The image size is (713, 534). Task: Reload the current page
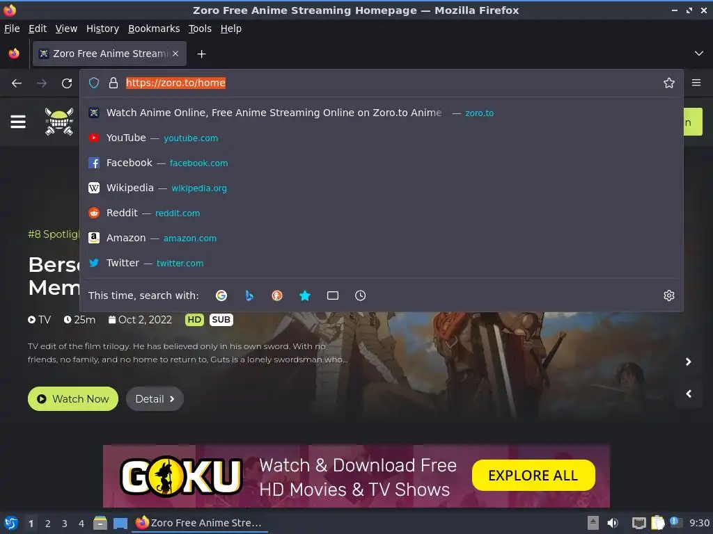click(x=67, y=83)
